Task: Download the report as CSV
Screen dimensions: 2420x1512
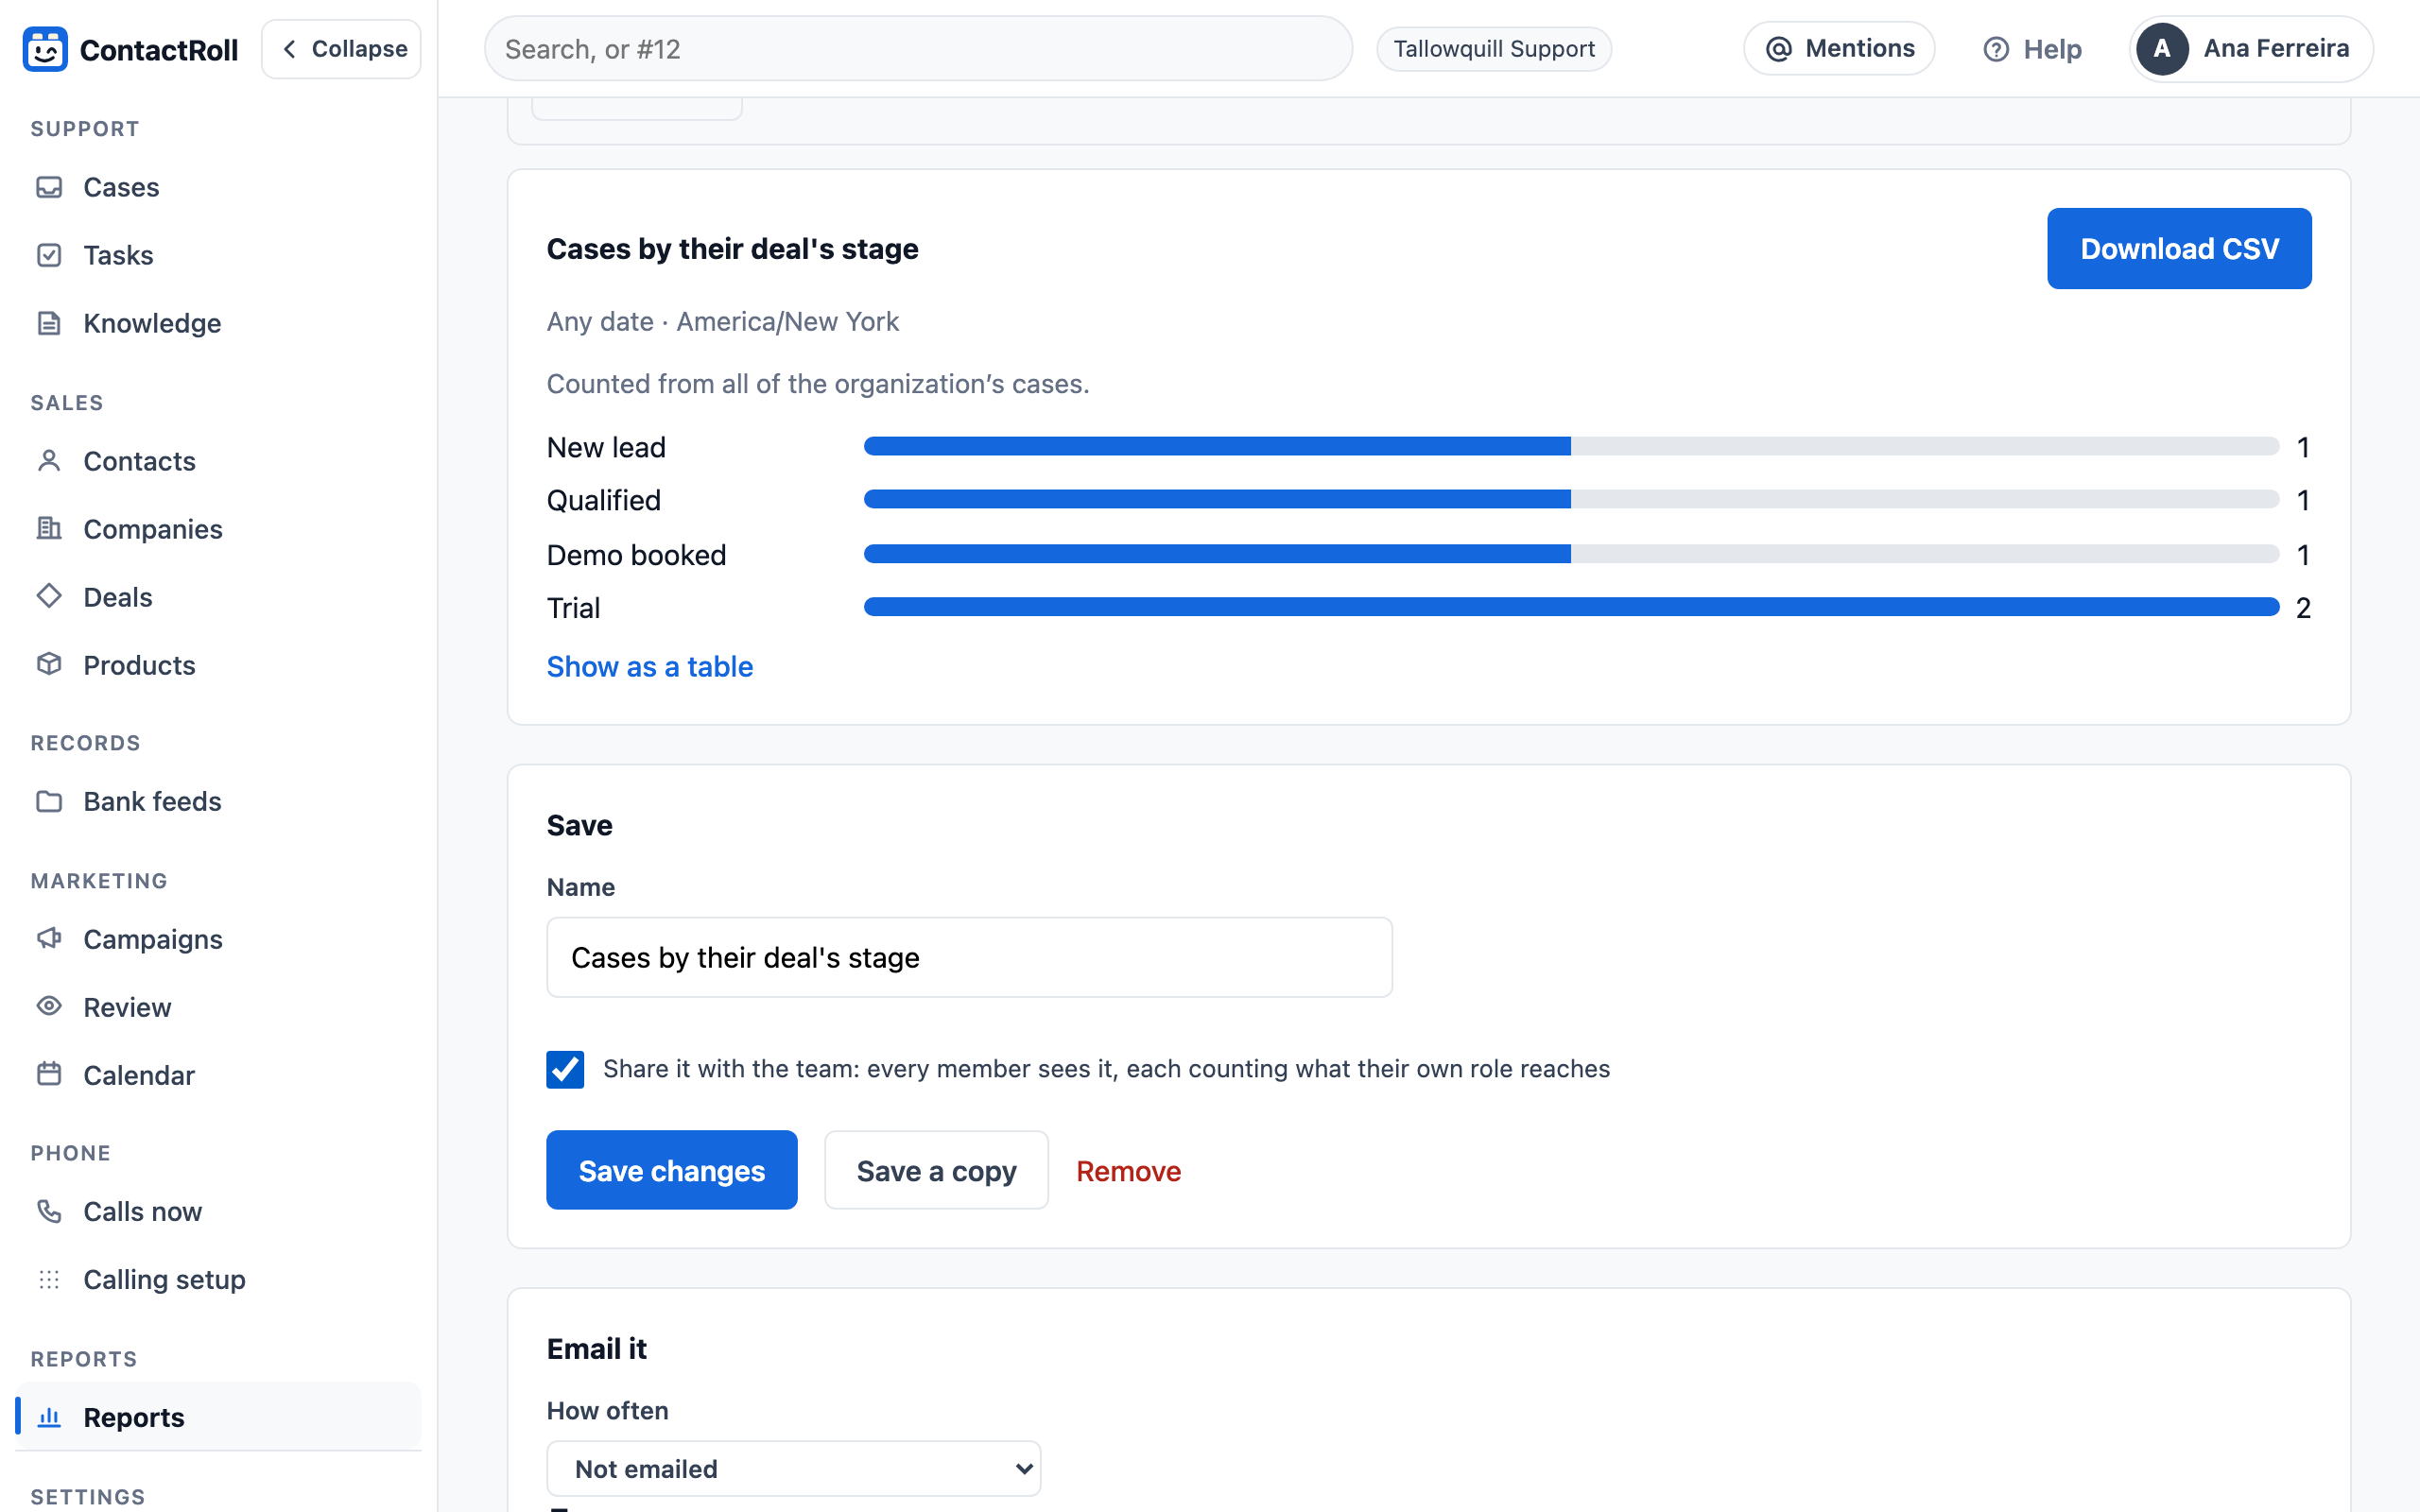Action: (x=2178, y=249)
